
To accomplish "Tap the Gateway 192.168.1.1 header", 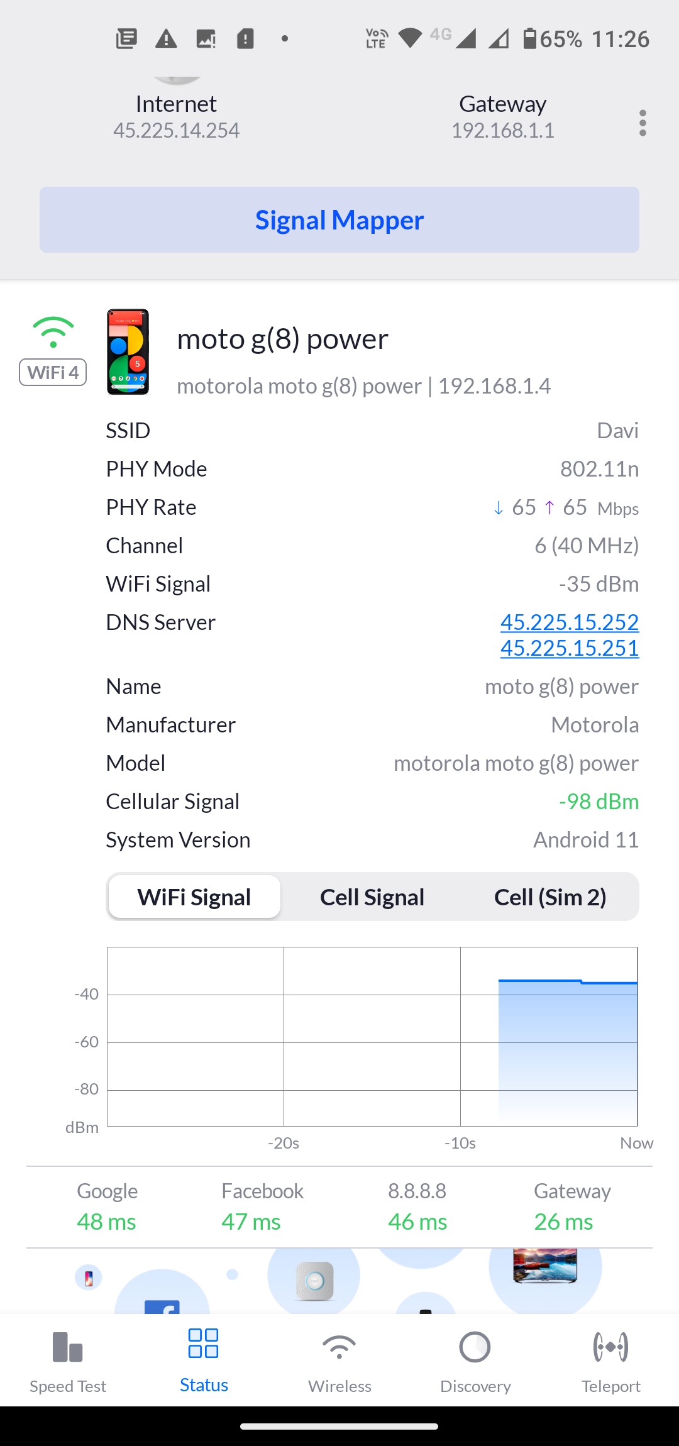I will click(x=502, y=117).
